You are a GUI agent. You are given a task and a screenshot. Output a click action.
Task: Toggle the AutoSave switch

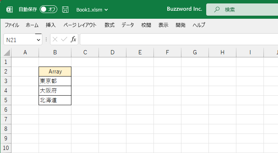point(48,10)
